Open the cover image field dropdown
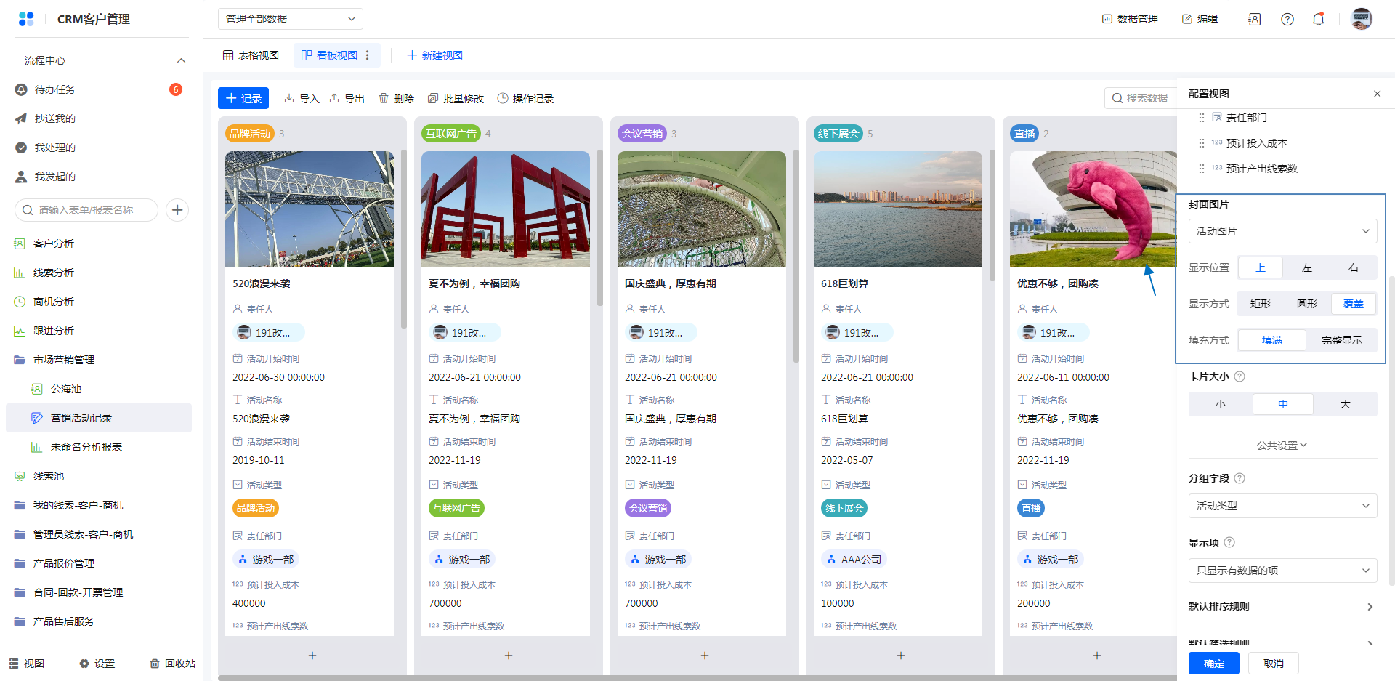The height and width of the screenshot is (681, 1395). [1282, 231]
